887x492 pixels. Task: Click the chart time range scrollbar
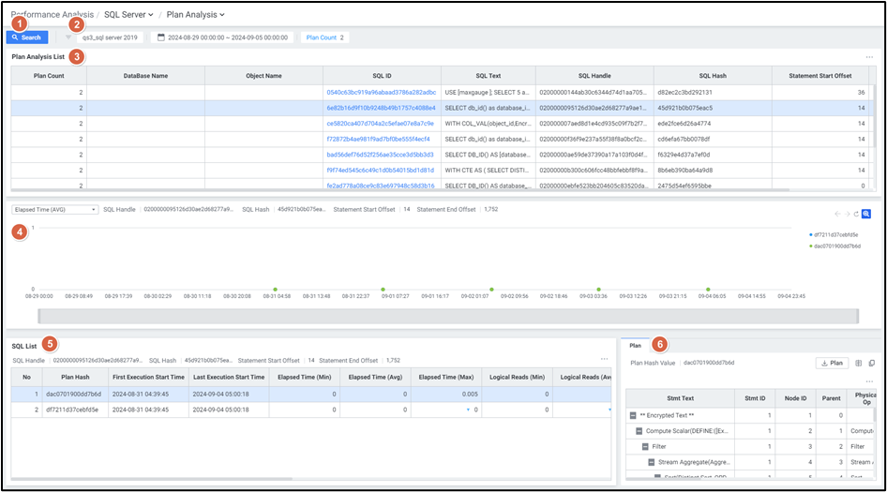(441, 316)
